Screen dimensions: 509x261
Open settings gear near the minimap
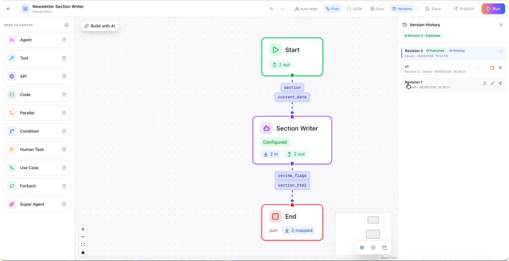[x=362, y=248]
